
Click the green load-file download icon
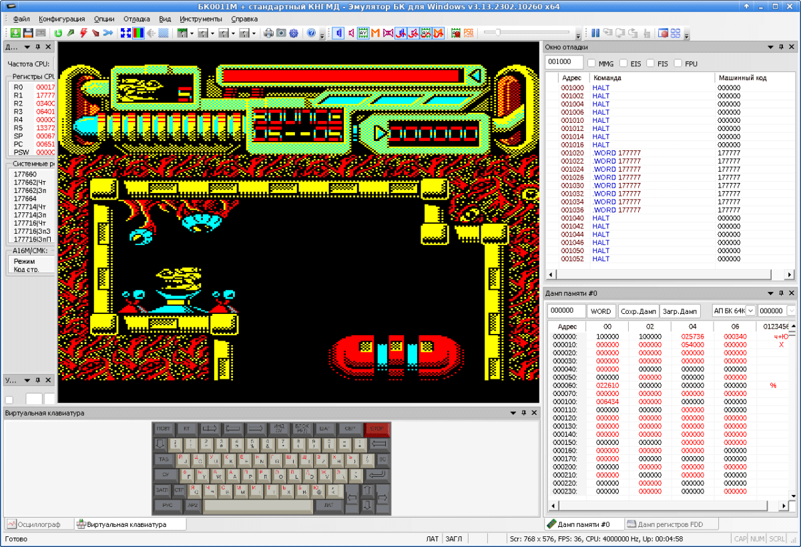(x=15, y=33)
